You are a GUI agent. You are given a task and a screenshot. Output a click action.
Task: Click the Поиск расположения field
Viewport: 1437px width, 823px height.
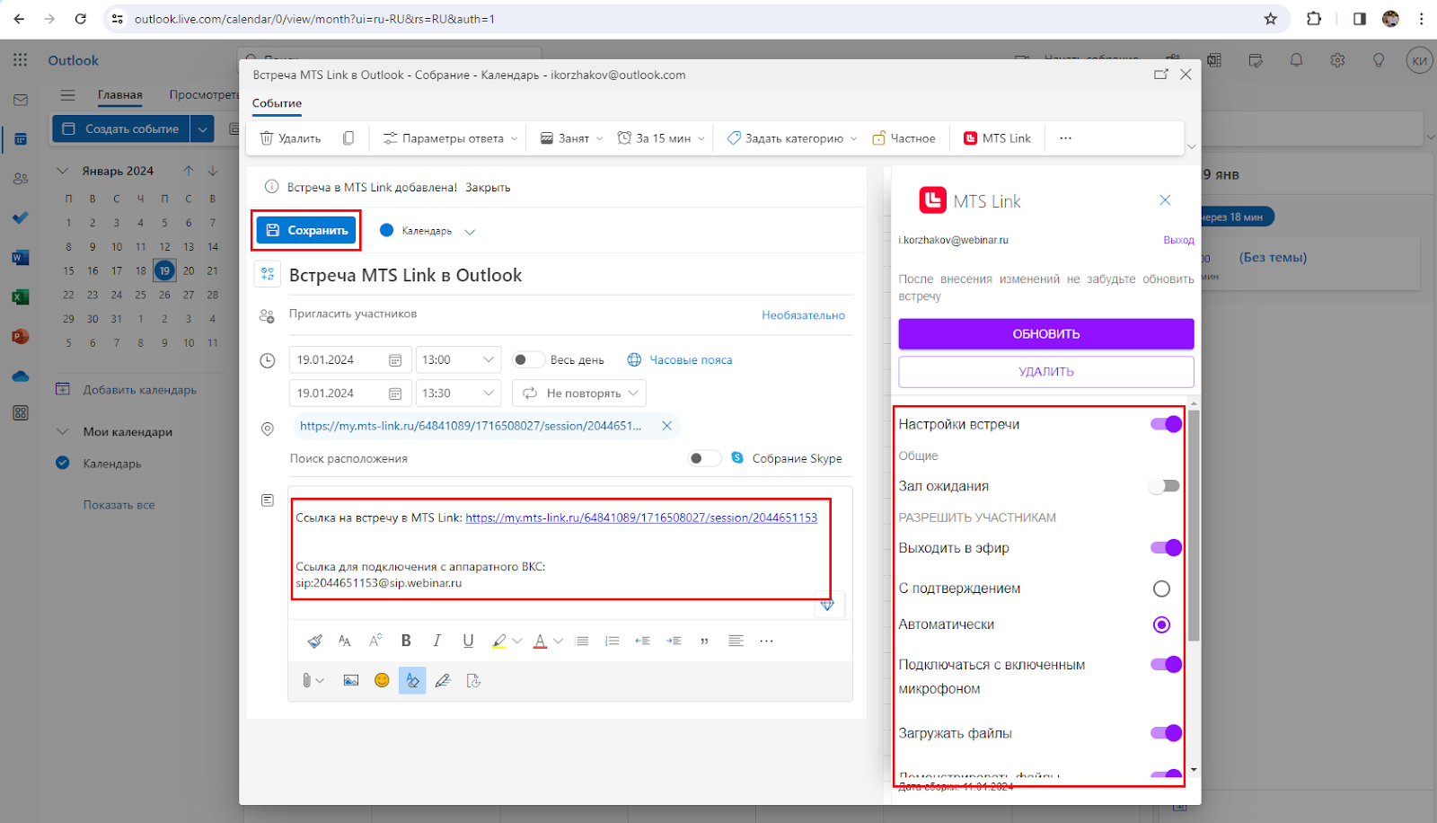pos(483,458)
